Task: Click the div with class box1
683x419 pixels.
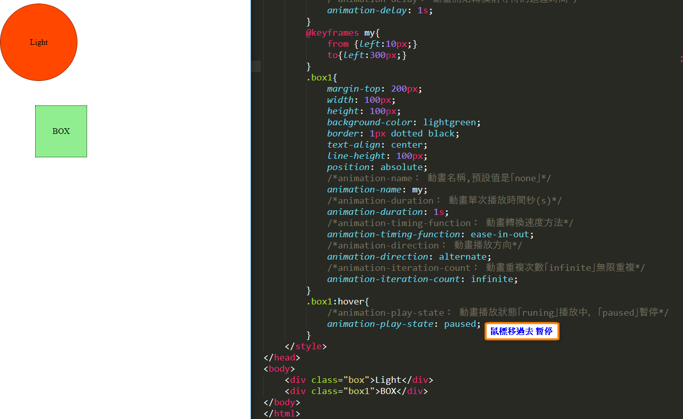Action: tap(356, 391)
